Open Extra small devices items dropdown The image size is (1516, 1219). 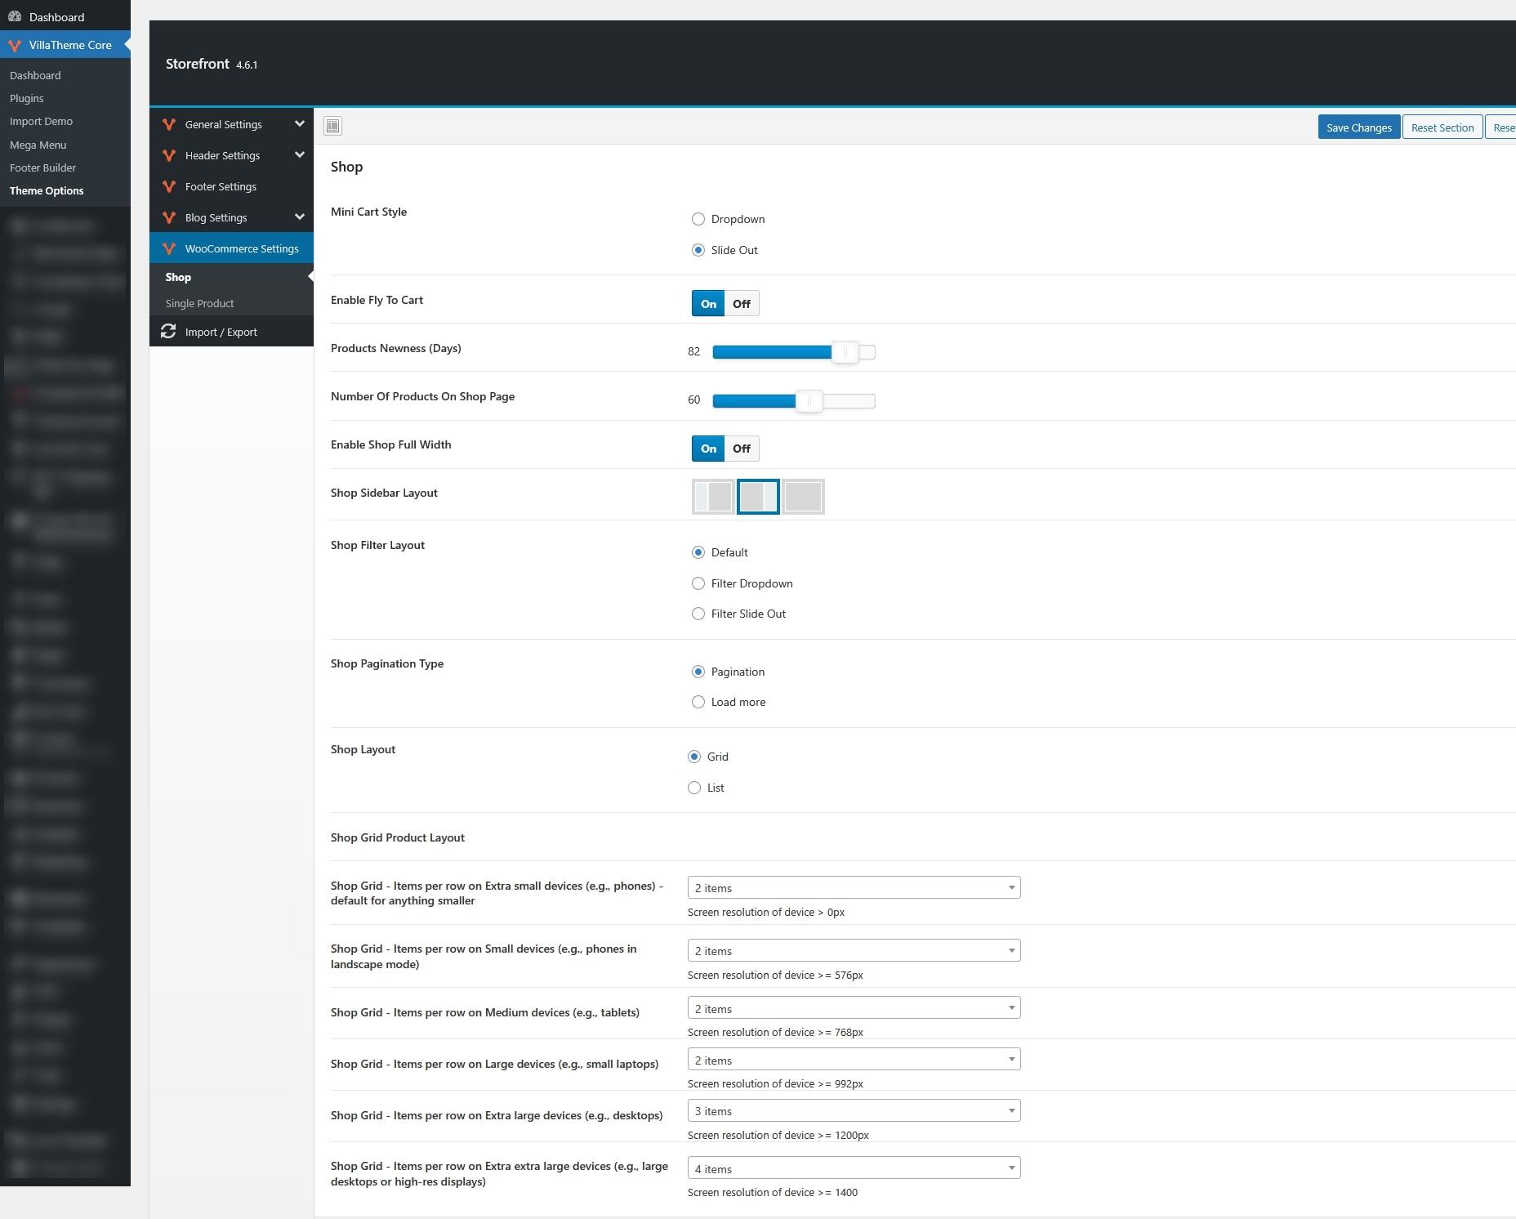click(x=854, y=888)
